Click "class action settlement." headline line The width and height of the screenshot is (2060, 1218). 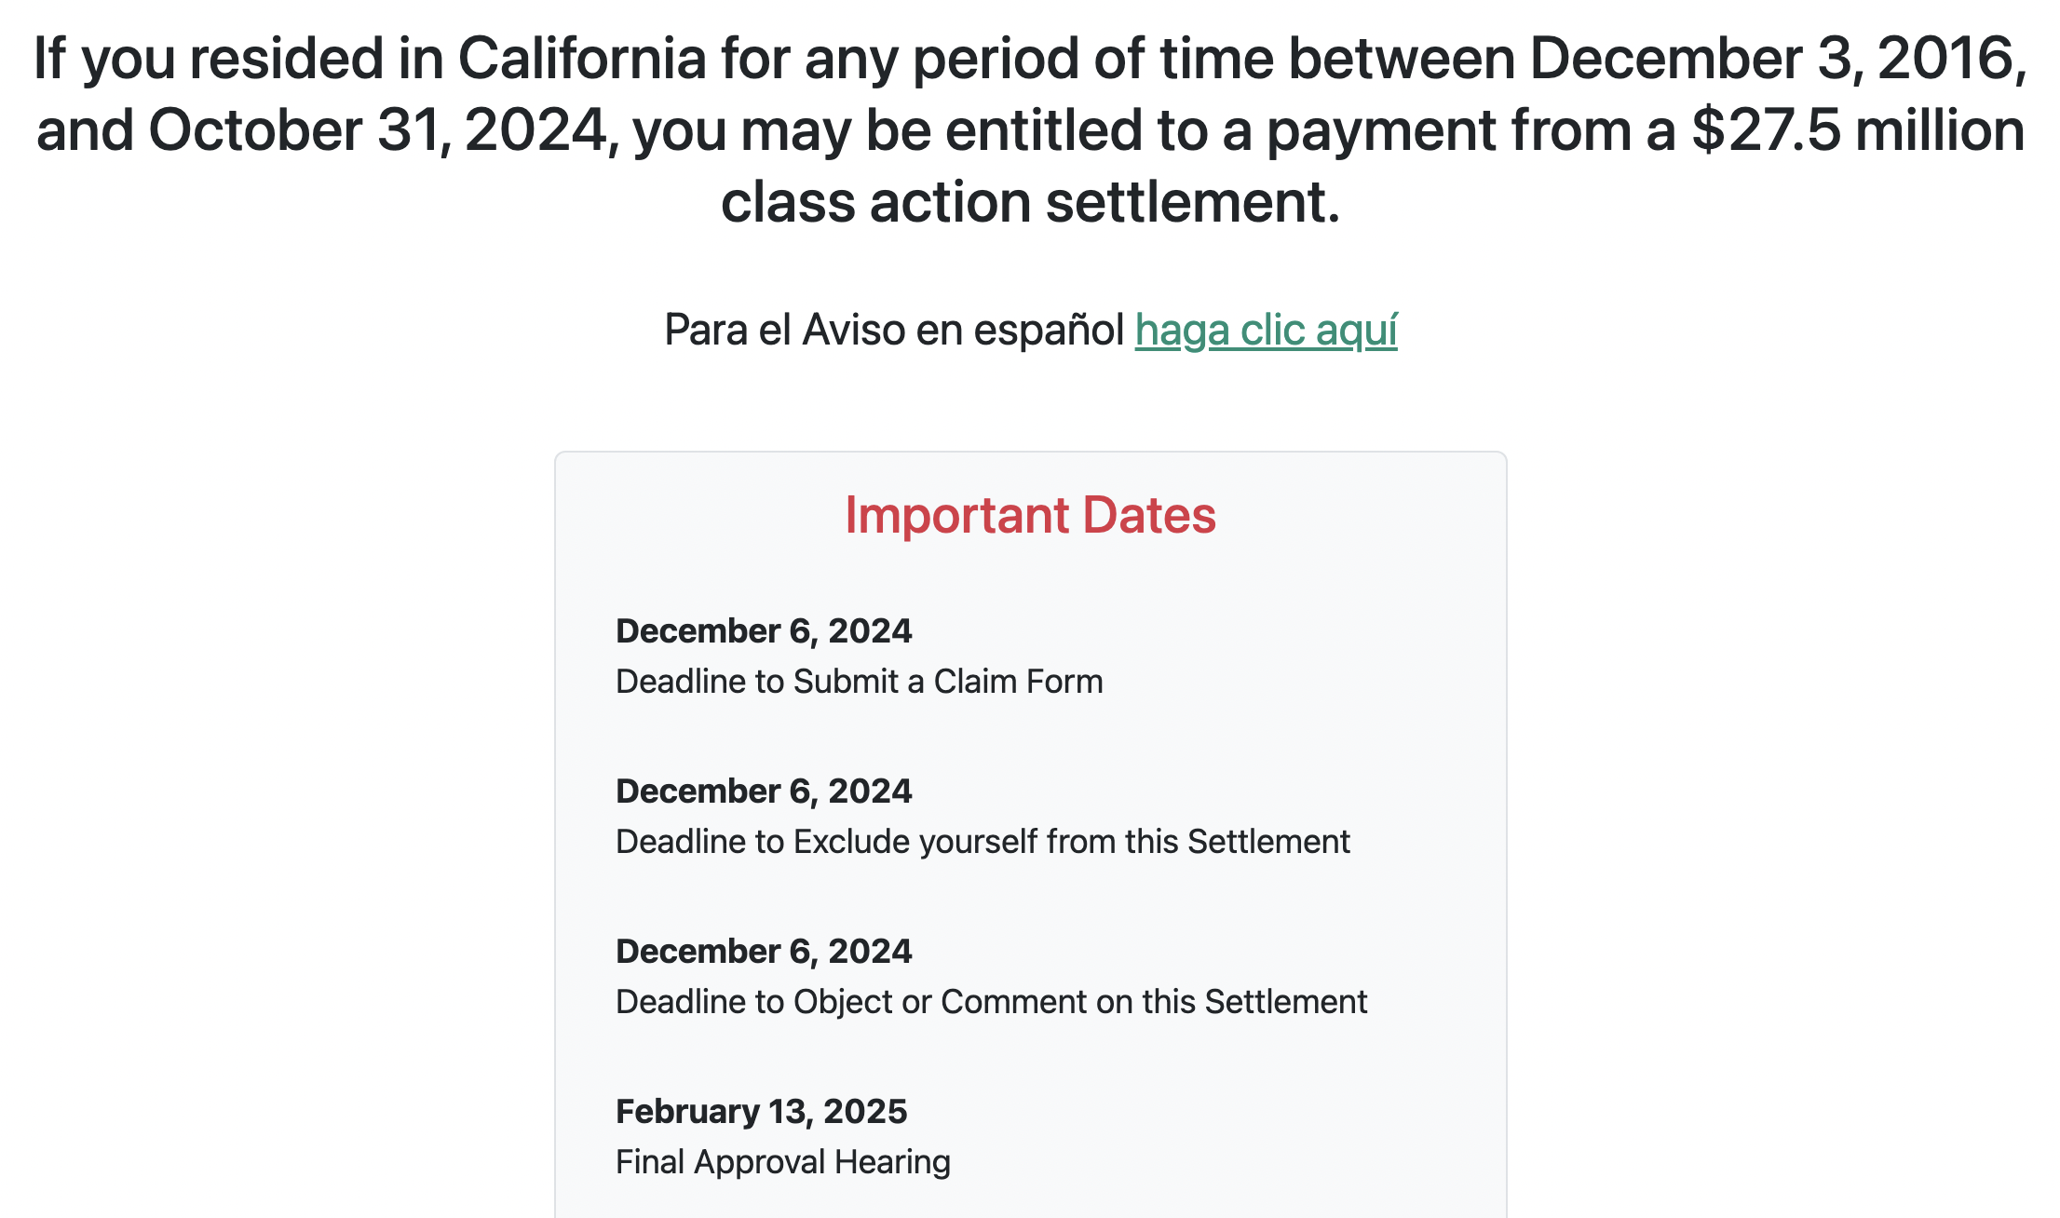point(1030,202)
